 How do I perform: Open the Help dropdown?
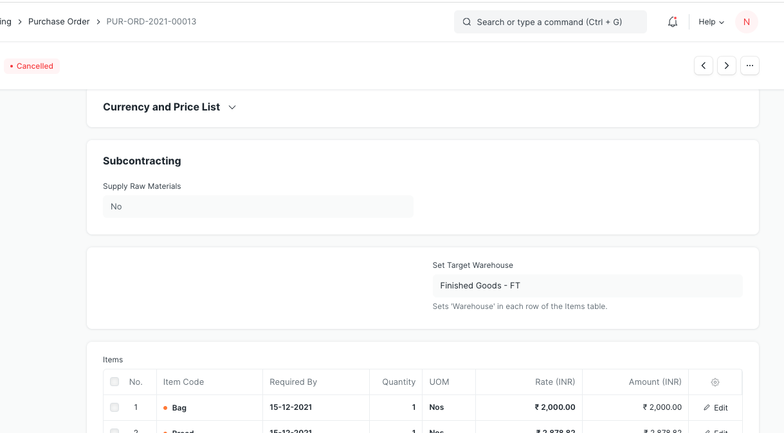711,22
